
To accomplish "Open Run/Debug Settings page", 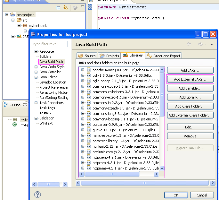I will point(54,98).
